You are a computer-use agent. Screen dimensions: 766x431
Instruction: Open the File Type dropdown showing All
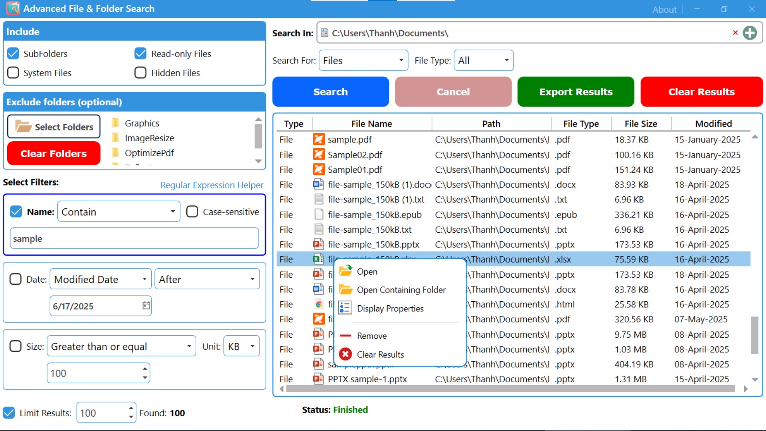(x=484, y=60)
